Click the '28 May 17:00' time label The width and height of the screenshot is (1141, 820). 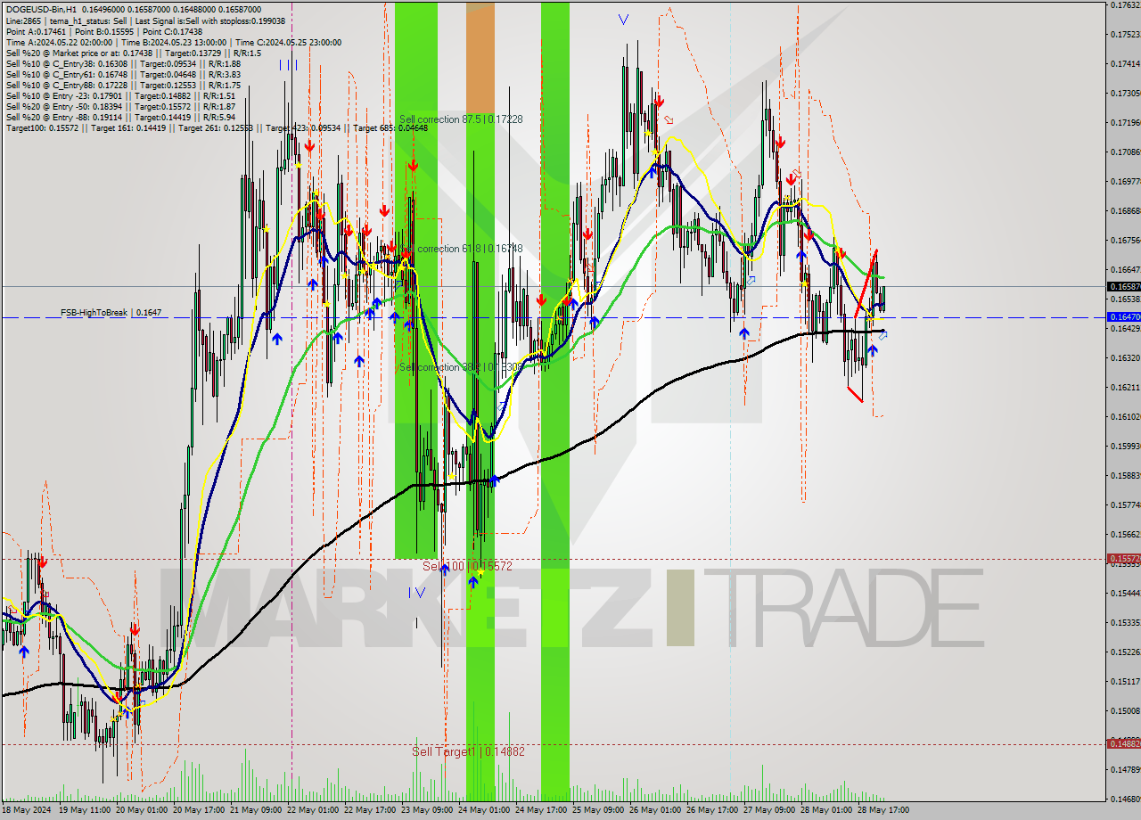coord(885,810)
